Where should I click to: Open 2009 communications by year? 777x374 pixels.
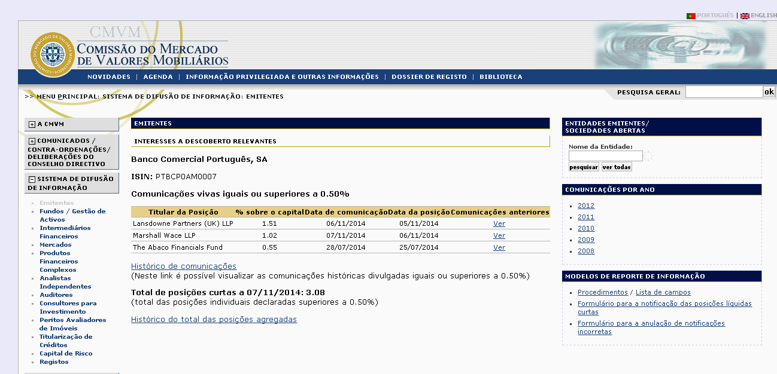[x=586, y=240]
